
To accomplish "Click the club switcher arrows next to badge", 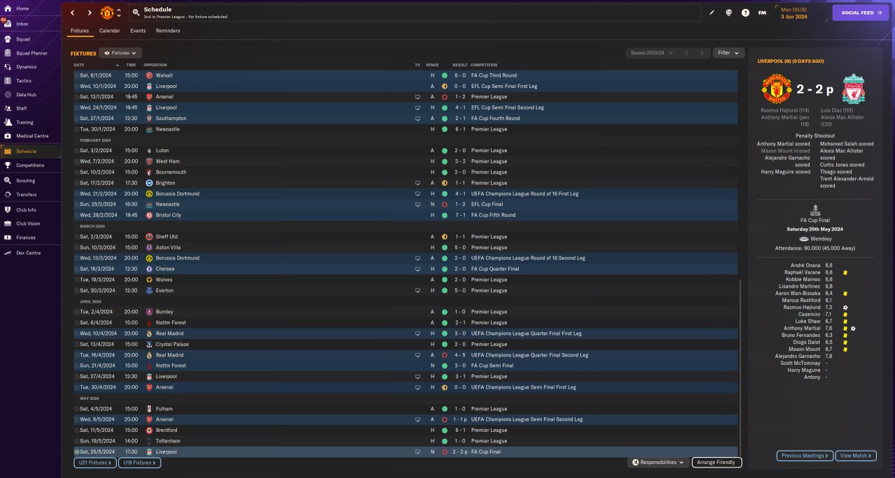I will point(119,13).
